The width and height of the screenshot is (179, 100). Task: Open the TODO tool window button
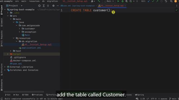[25, 95]
